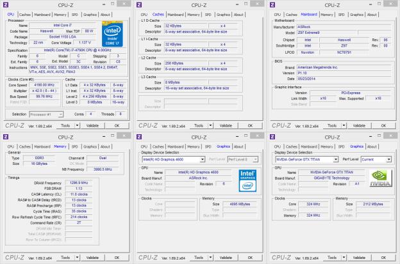Click the motherboard Model 'Z97 Extreme9'
400x264 pixels.
pos(328,33)
